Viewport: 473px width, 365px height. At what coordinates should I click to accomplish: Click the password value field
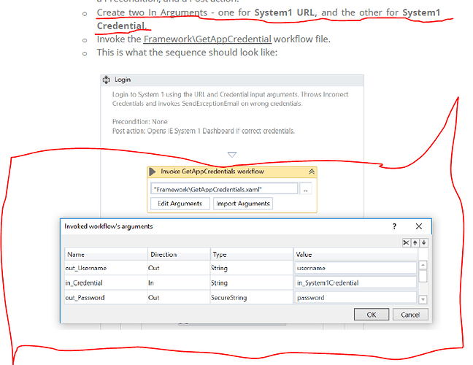tap(355, 297)
